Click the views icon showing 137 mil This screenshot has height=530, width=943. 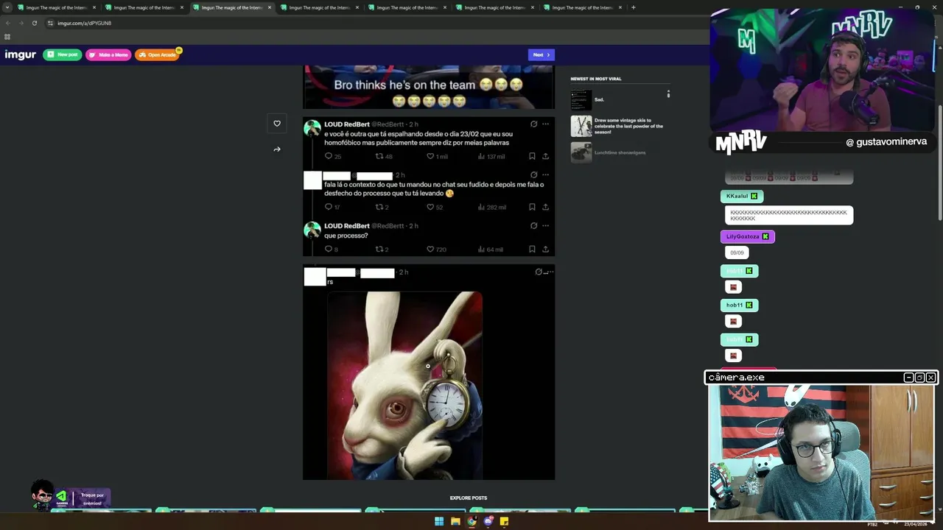point(481,156)
